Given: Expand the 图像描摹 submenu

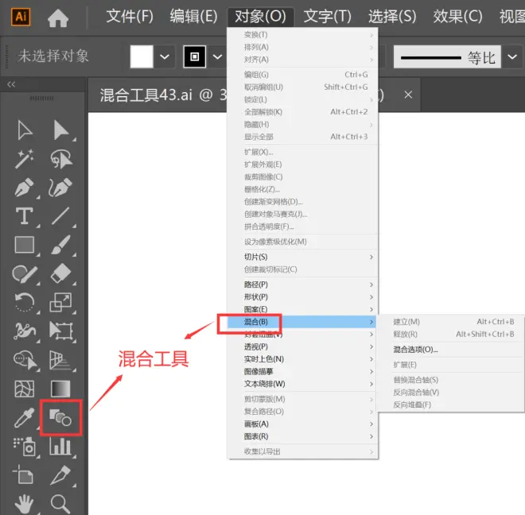Looking at the screenshot, I should pos(302,371).
